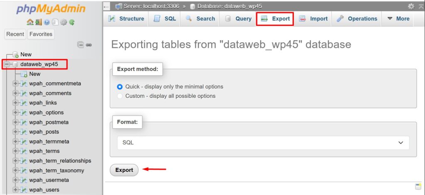Expand the wpah_links table node

(15, 103)
